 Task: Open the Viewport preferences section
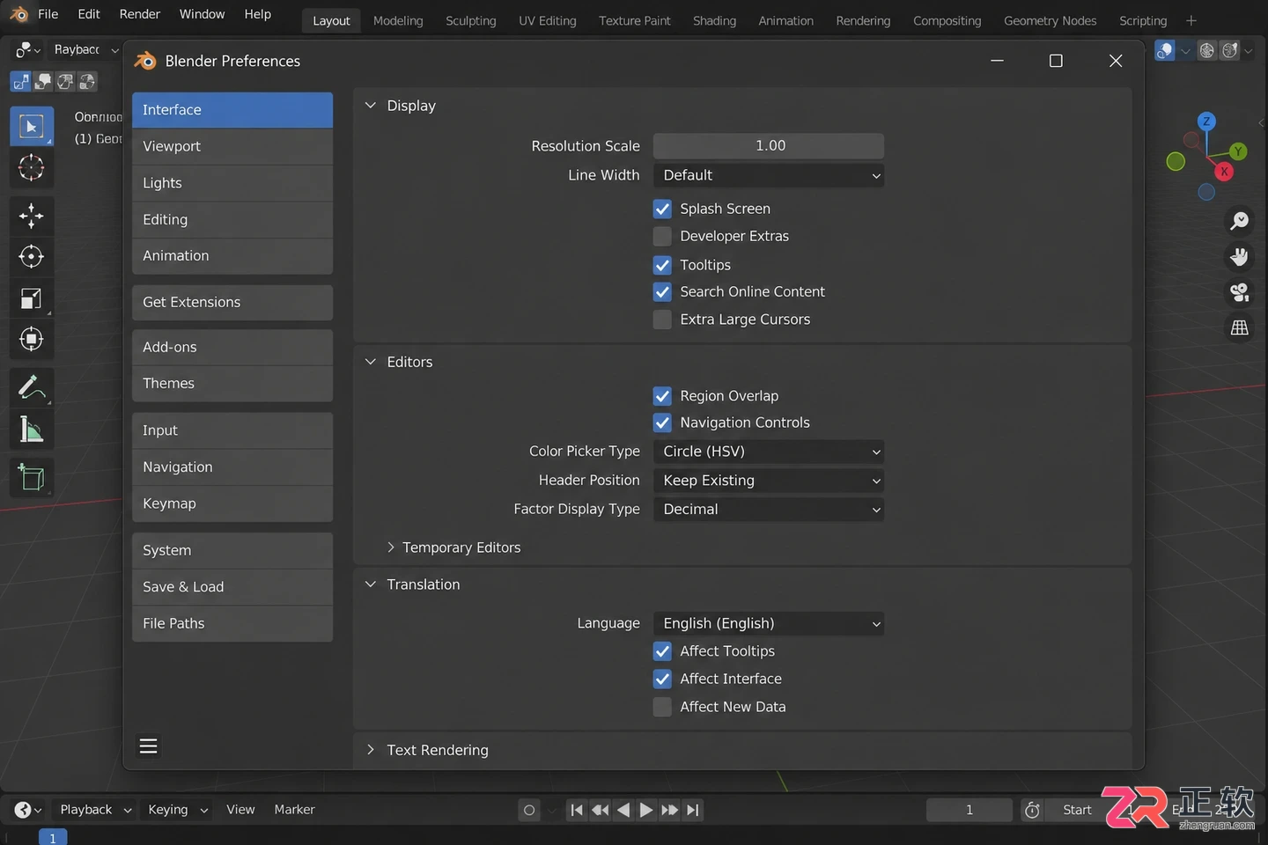[x=232, y=146]
